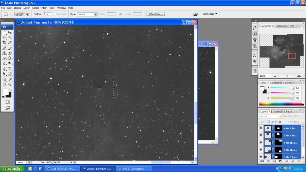The width and height of the screenshot is (306, 172).
Task: Open the Style dropdown set to Normal
Action: click(87, 14)
